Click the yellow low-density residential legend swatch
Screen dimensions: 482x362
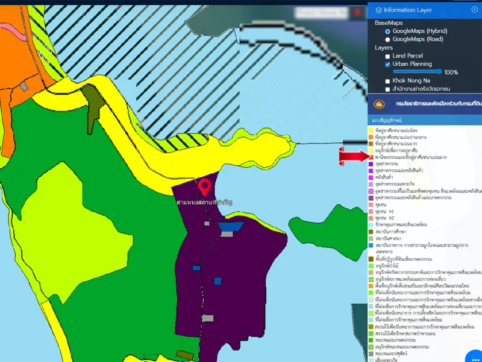point(371,130)
